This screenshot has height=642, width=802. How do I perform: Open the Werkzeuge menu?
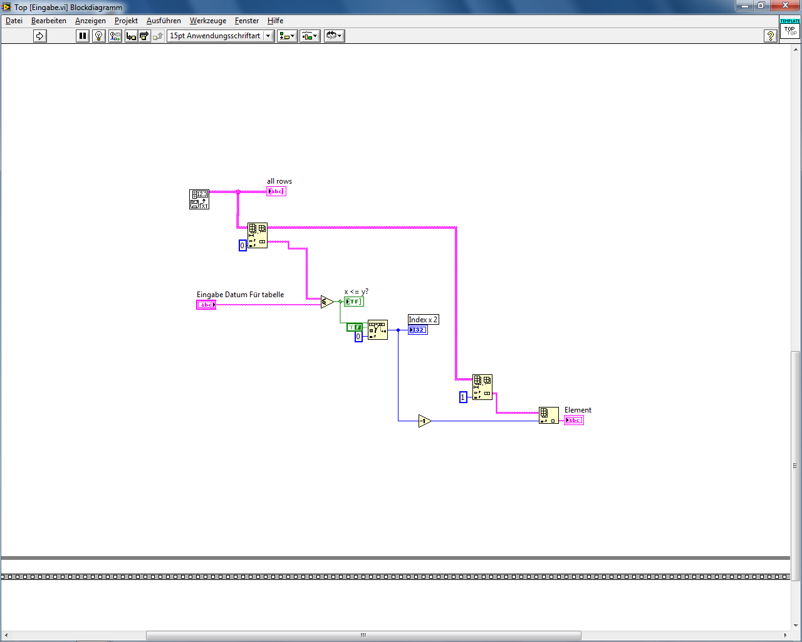tap(208, 21)
